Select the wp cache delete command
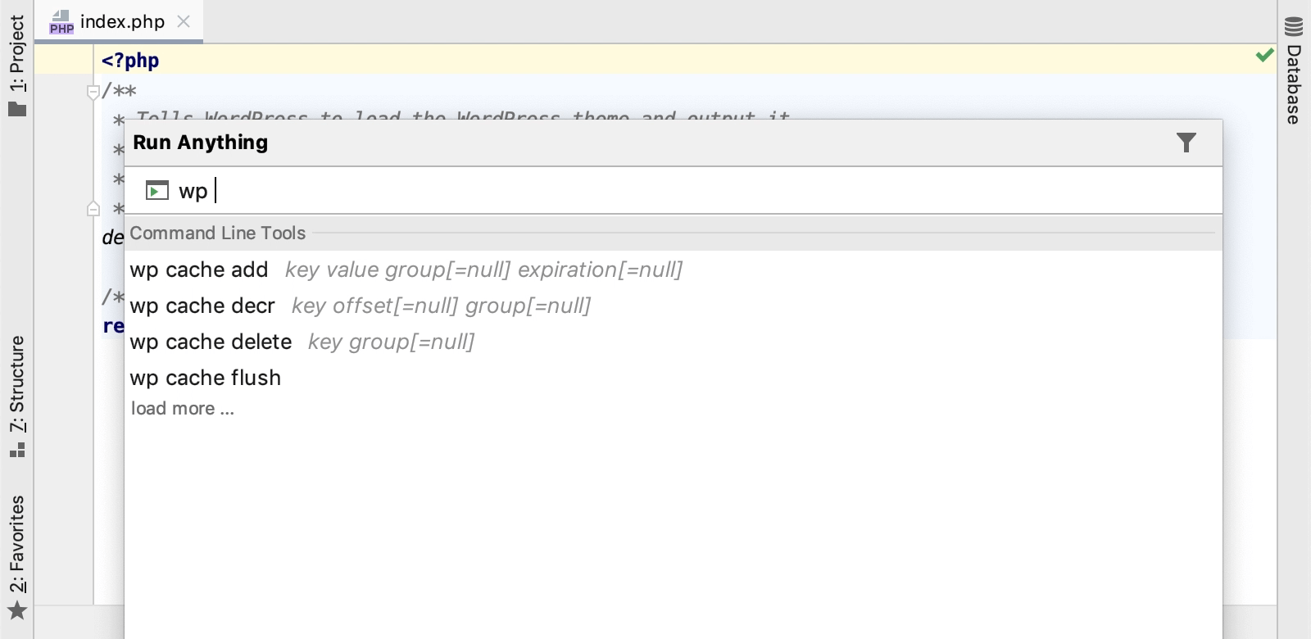This screenshot has width=1311, height=639. click(x=673, y=342)
